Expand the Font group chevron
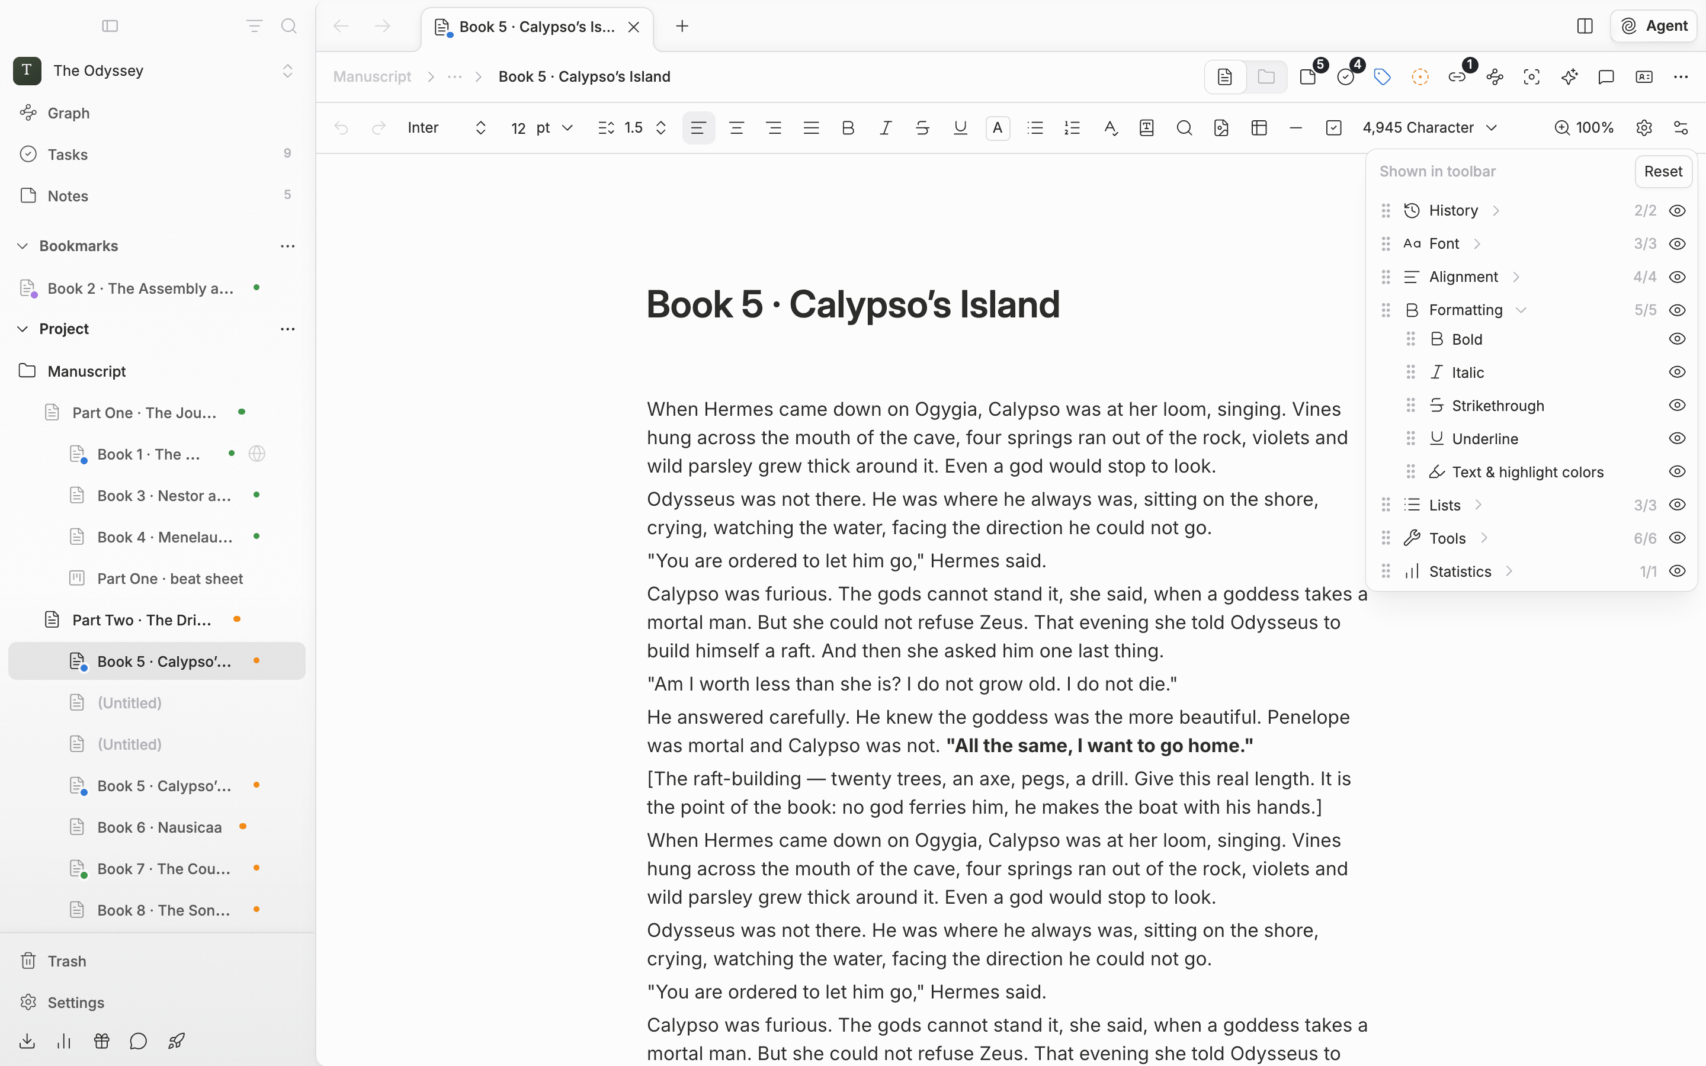This screenshot has height=1066, width=1706. 1477,244
